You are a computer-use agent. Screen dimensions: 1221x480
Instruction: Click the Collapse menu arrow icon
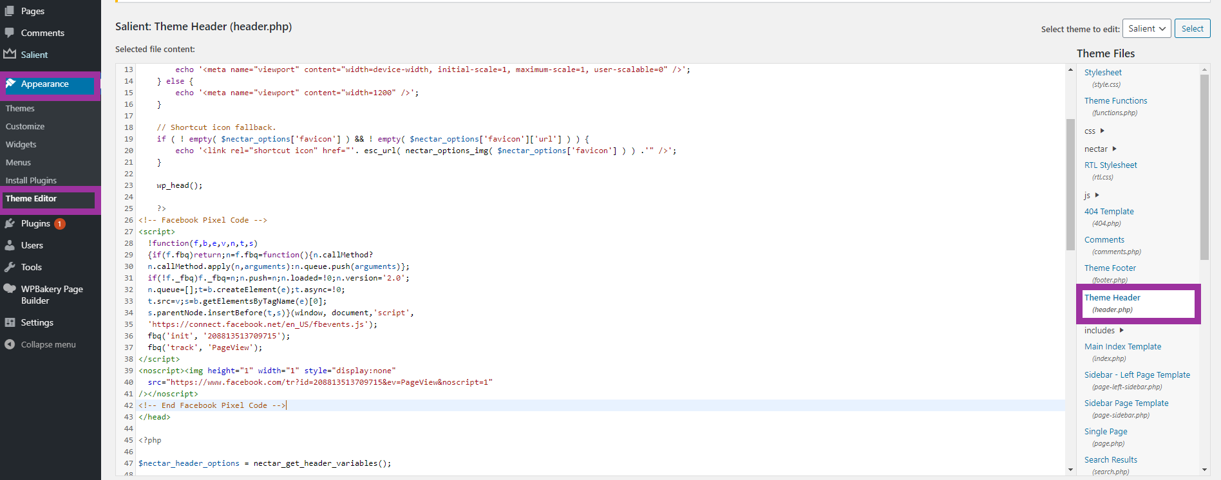coord(10,344)
